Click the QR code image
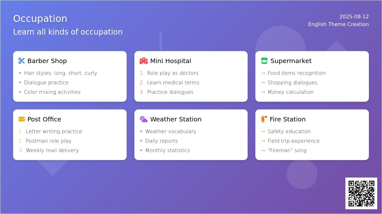Viewport: 382px width, 214px height. pos(361,193)
